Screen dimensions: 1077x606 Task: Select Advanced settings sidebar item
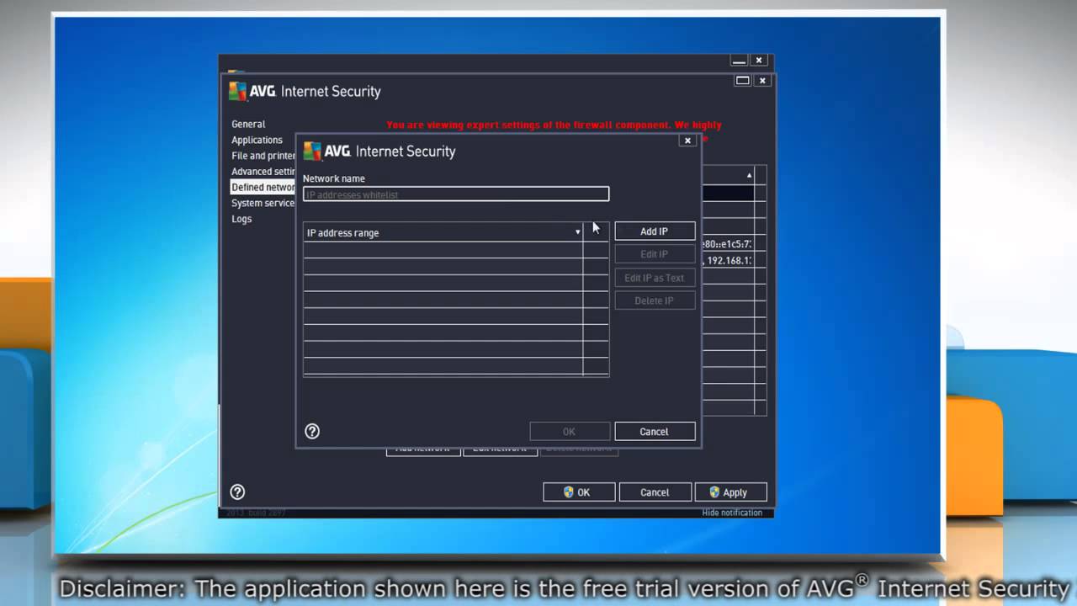(x=263, y=172)
